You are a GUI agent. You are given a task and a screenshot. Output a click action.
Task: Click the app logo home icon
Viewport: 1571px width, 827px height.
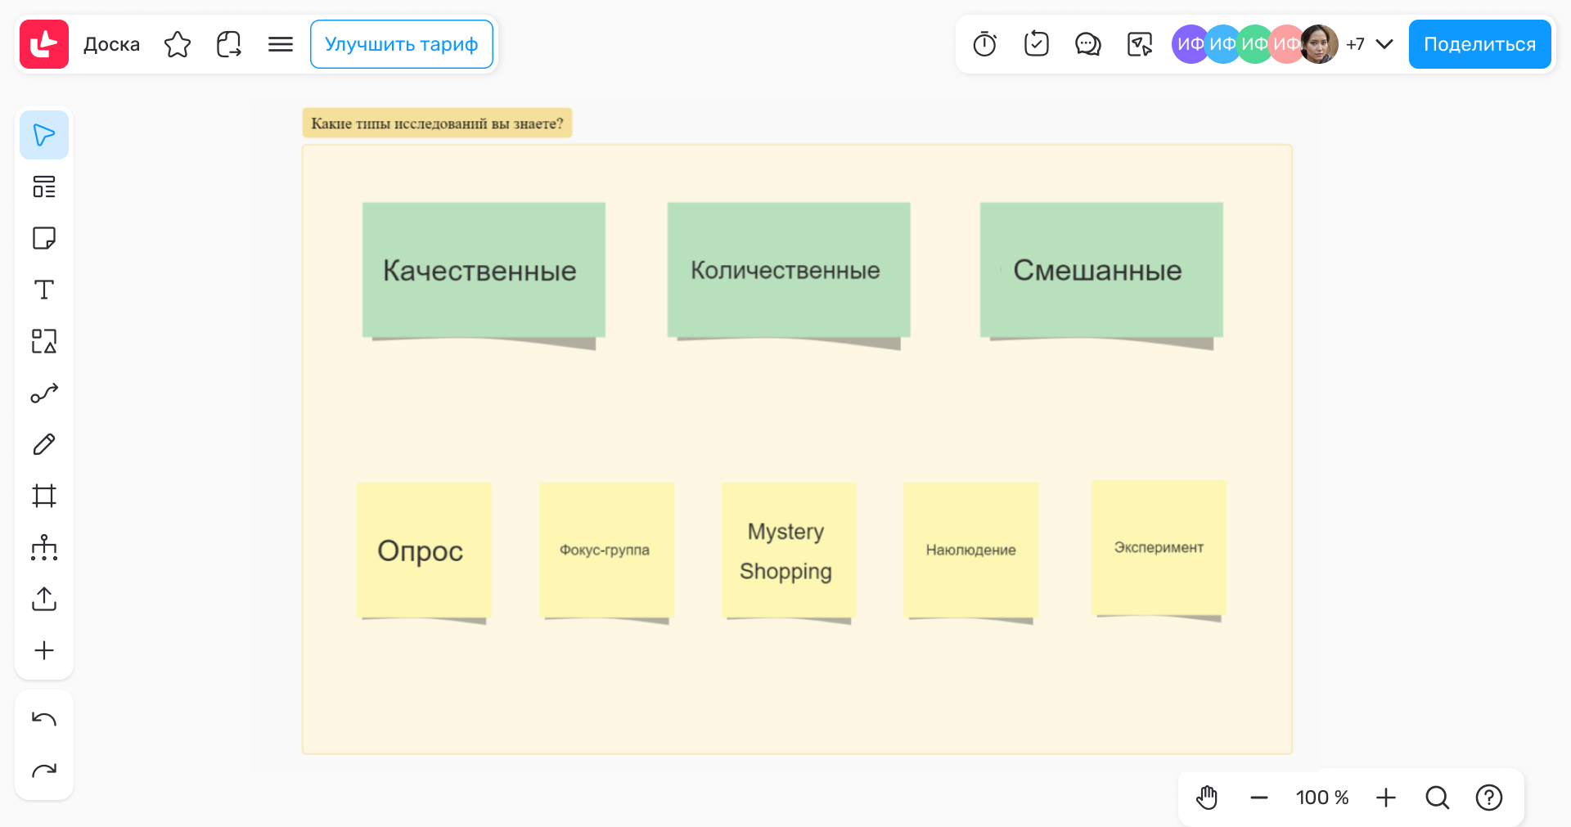(44, 44)
